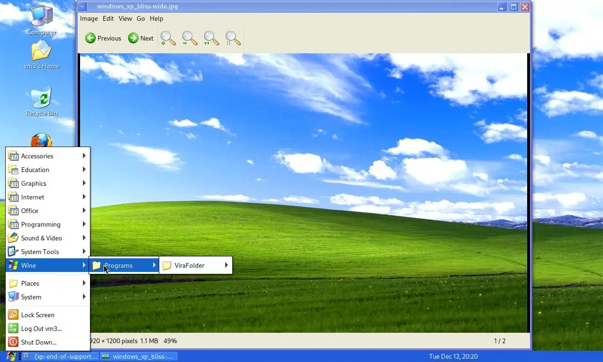Click the System menu icon
Image resolution: width=603 pixels, height=362 pixels.
coord(13,297)
